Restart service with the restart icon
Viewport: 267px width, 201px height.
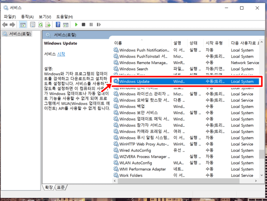coord(99,25)
